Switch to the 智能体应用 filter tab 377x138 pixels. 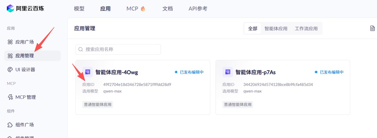coord(276,28)
